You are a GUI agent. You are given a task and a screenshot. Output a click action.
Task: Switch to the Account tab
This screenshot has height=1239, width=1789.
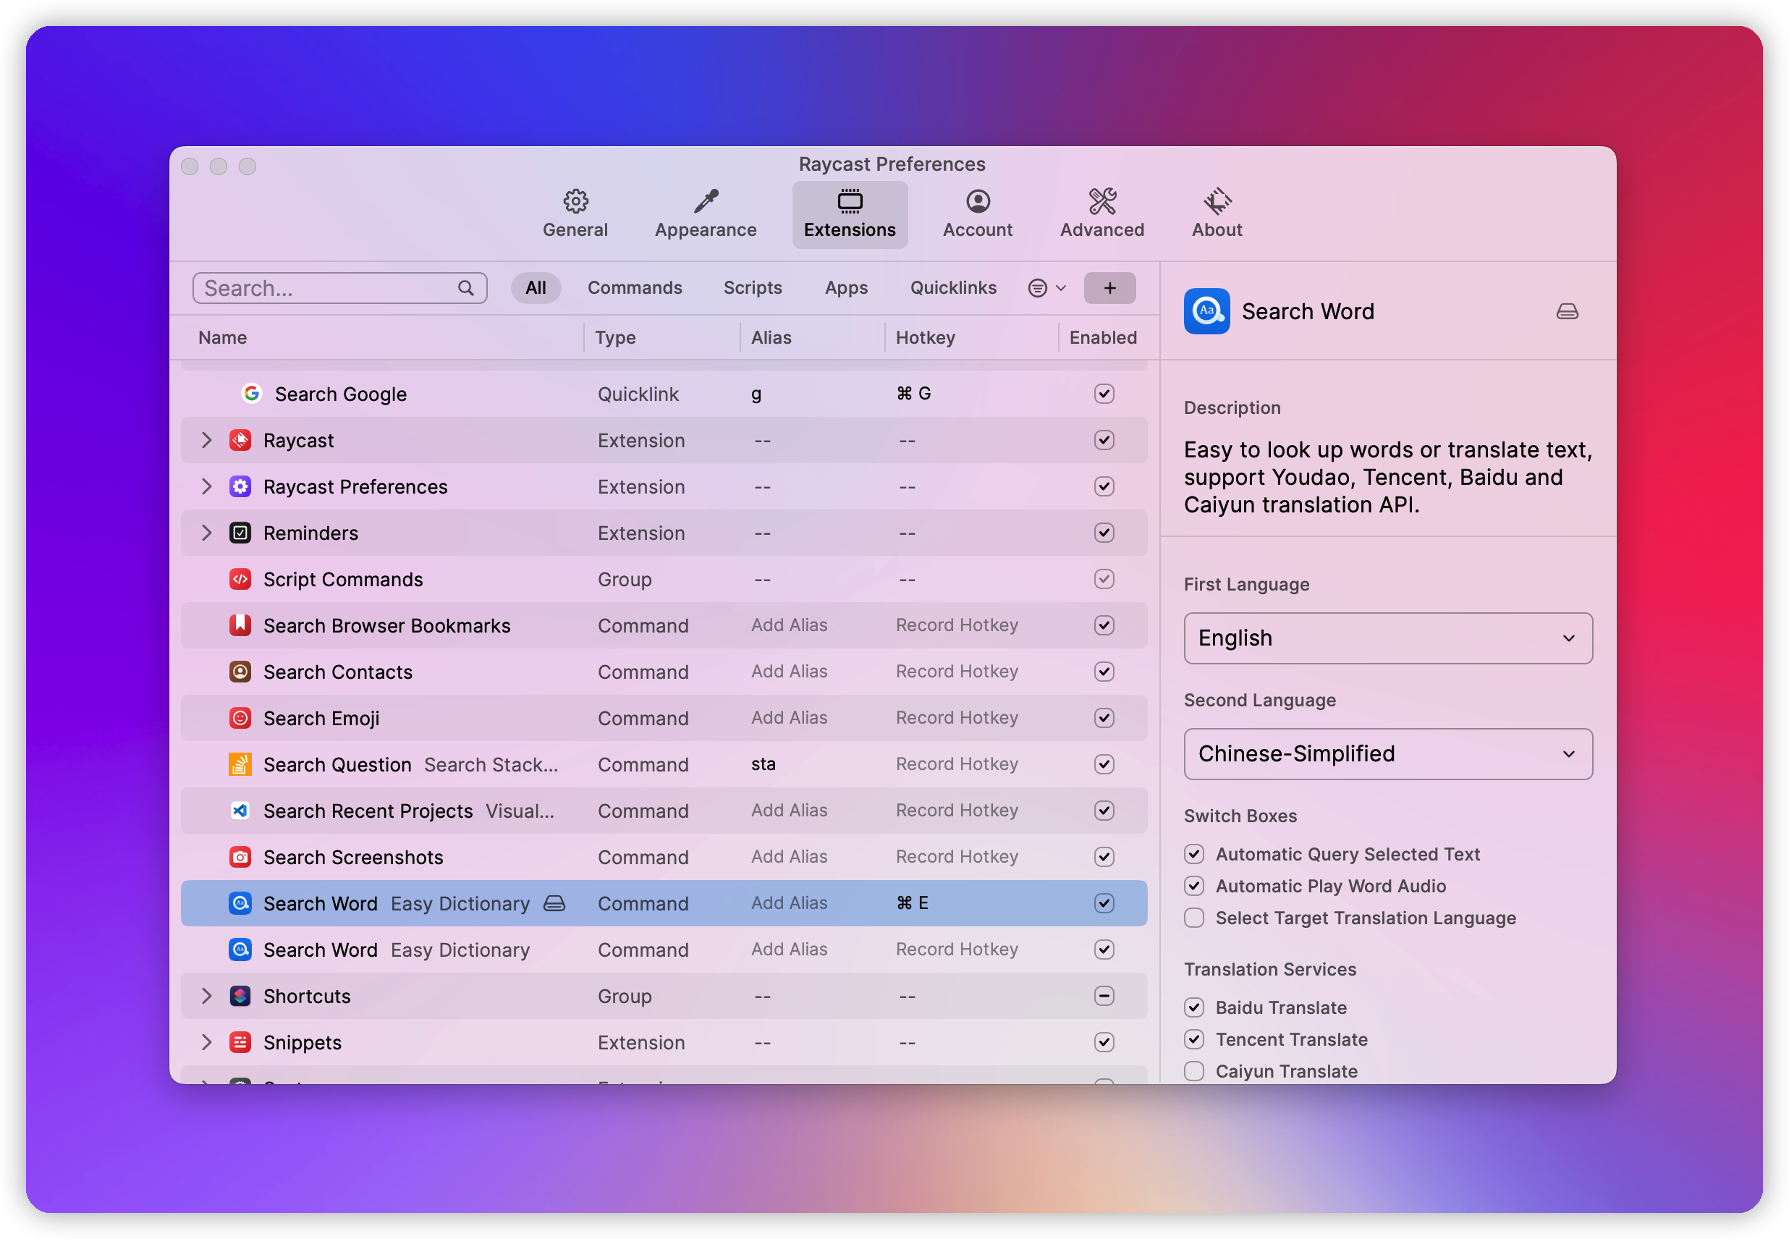(x=976, y=214)
